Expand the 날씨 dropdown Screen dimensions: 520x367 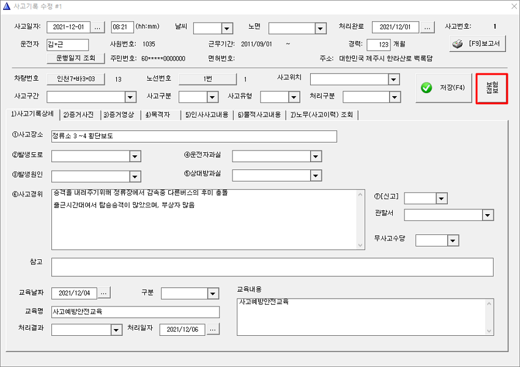pyautogui.click(x=227, y=29)
